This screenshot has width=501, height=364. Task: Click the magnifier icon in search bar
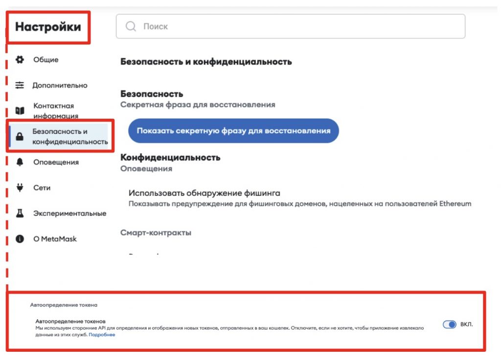point(131,26)
